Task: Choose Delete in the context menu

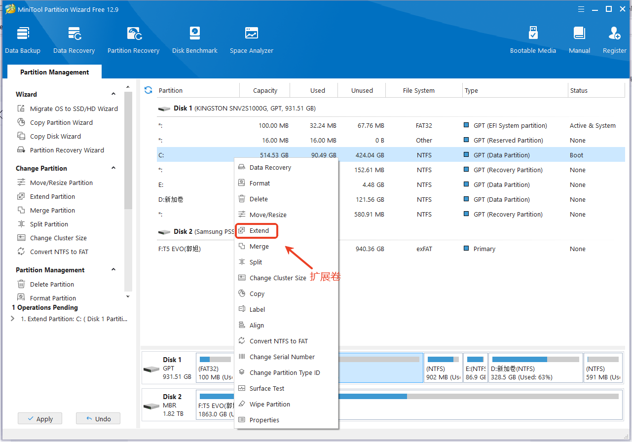Action: tap(286, 199)
